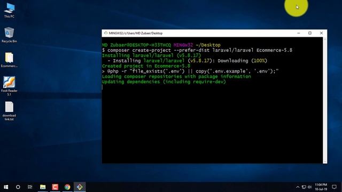The height and width of the screenshot is (192, 342).
Task: Click the composer create-project command line
Action: [x=197, y=50]
